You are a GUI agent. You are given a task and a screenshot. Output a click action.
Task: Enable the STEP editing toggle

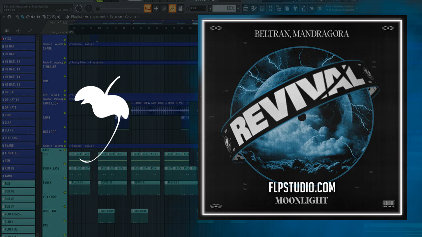pos(57,32)
